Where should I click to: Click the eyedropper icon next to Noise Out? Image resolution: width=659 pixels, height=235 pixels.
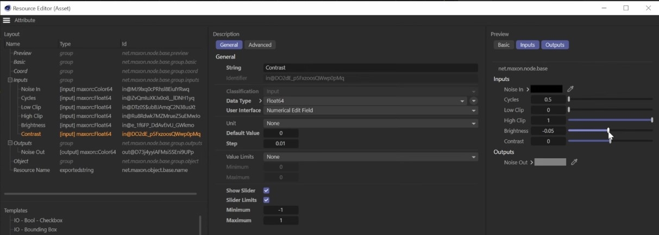pos(574,162)
